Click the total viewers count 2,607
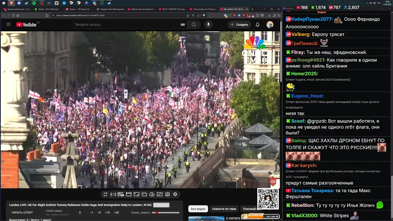The height and width of the screenshot is (221, 393). click(351, 7)
